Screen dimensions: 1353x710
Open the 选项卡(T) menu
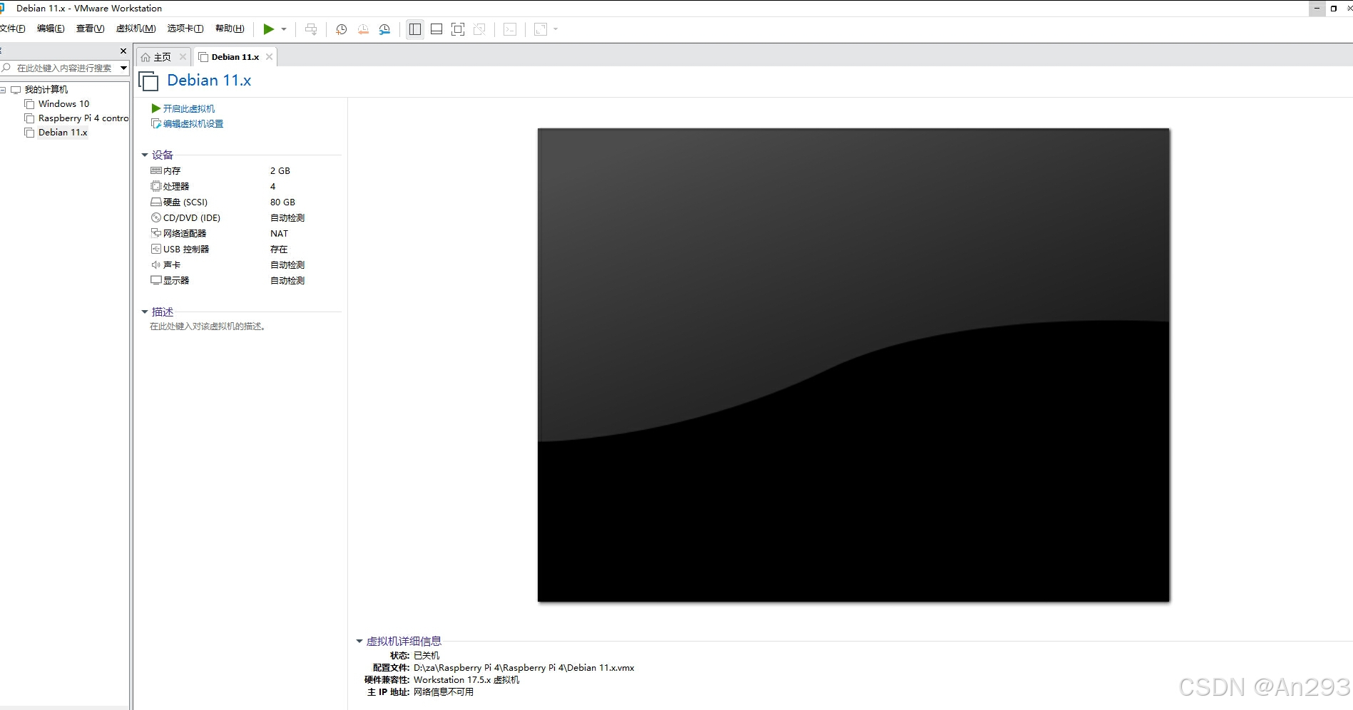[185, 29]
